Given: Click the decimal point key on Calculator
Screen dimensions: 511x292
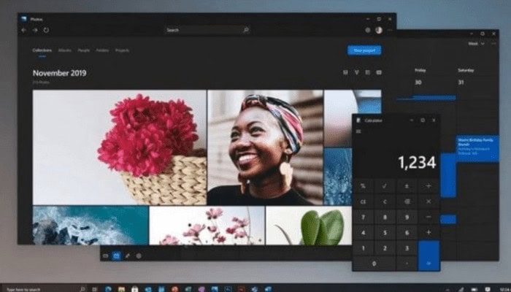Looking at the screenshot, I should click(x=407, y=264).
